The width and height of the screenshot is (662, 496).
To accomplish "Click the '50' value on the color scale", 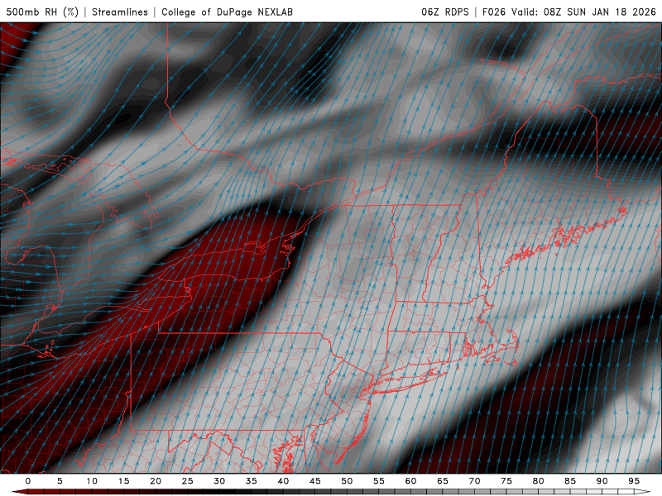I will click(x=347, y=481).
